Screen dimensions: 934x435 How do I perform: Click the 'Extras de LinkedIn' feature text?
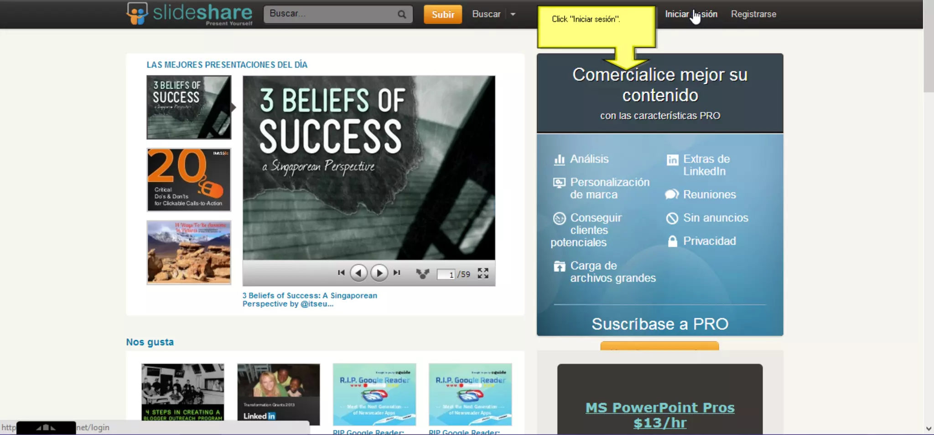(706, 165)
